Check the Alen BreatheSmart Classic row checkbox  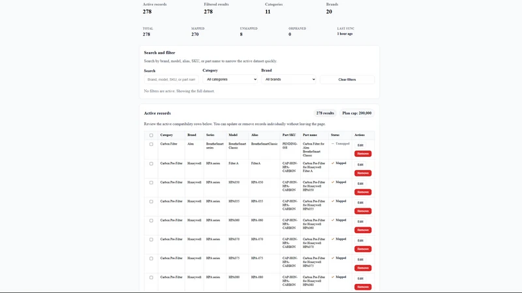(x=151, y=144)
